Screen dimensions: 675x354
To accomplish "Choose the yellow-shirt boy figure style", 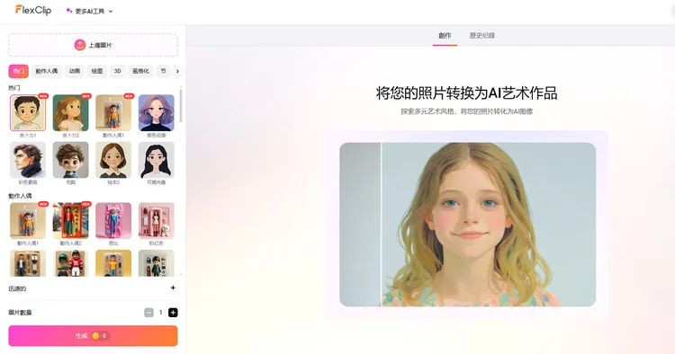I will [x=113, y=263].
